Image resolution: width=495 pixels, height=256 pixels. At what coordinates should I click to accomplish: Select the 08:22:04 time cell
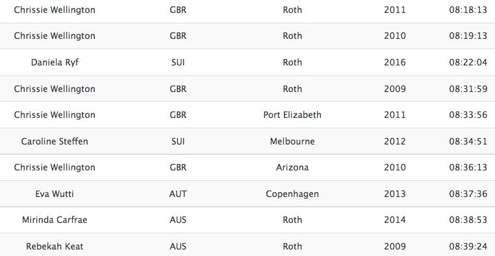pyautogui.click(x=468, y=62)
